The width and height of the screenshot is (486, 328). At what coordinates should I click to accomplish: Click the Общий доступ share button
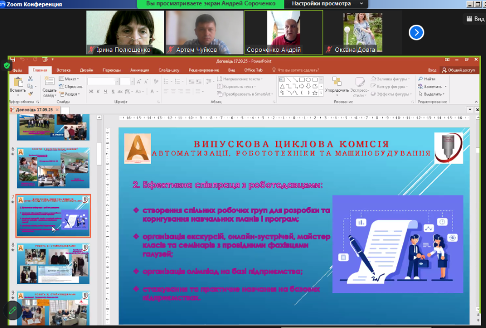click(458, 70)
